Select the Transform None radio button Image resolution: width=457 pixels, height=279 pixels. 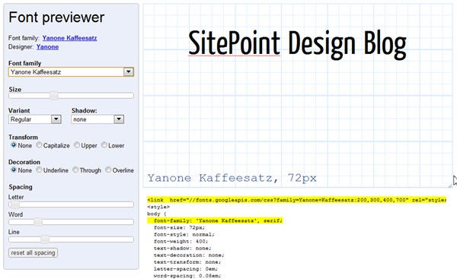point(14,145)
